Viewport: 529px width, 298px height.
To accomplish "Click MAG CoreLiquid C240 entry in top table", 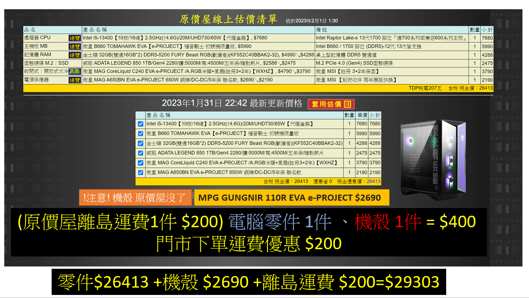I will (x=196, y=72).
